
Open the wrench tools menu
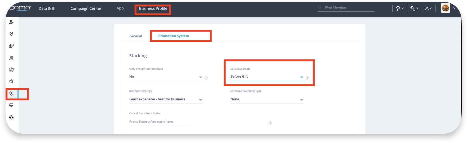(x=414, y=8)
